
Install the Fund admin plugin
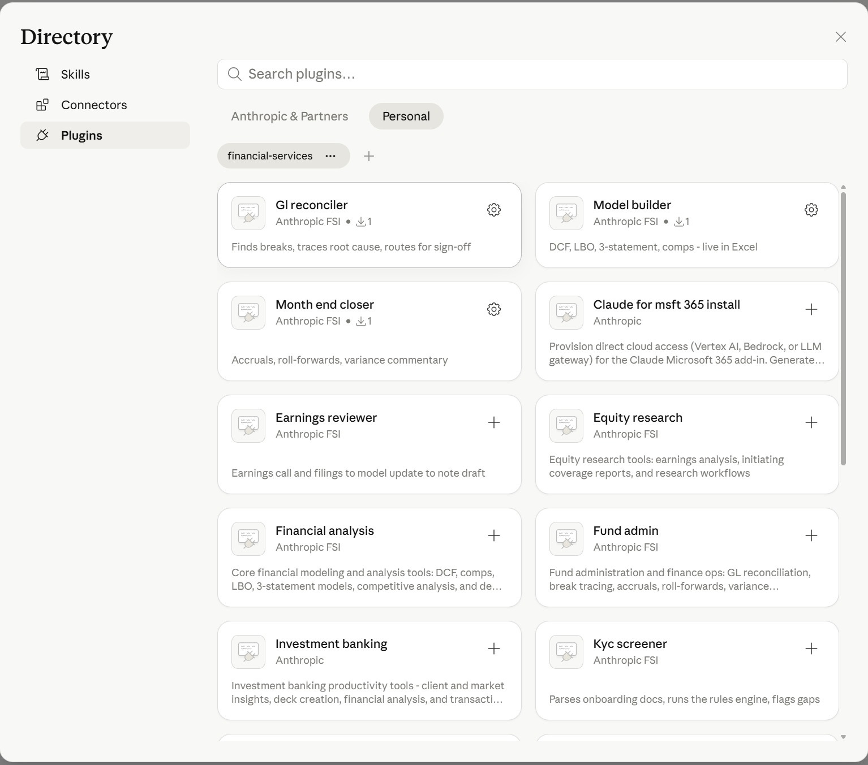(x=811, y=535)
